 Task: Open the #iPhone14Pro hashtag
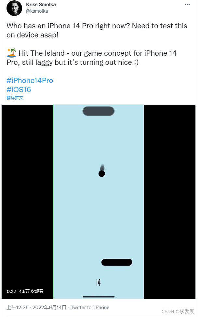(x=30, y=80)
